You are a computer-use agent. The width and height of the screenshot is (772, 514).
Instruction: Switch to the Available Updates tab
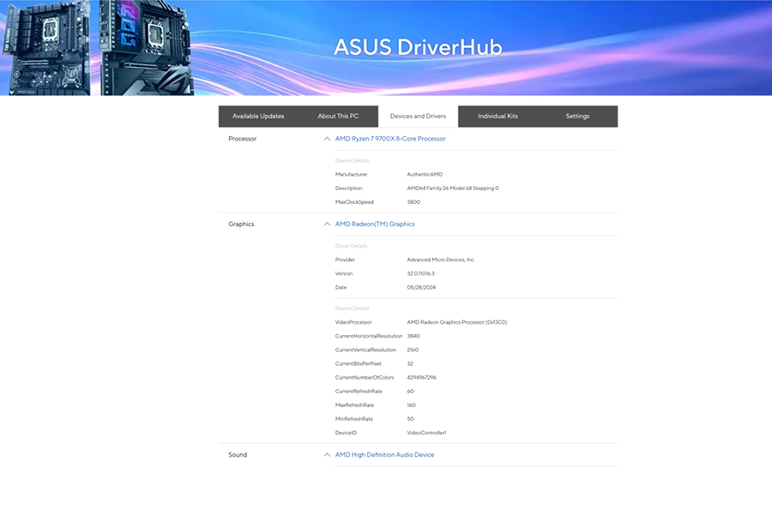pyautogui.click(x=258, y=116)
